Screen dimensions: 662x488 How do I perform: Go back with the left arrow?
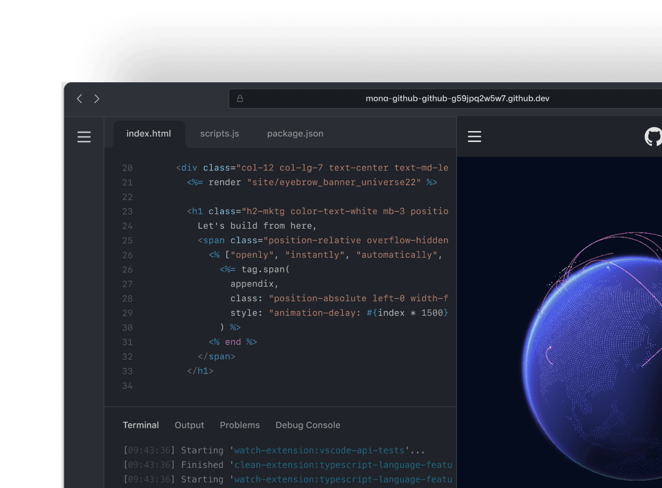pyautogui.click(x=79, y=99)
